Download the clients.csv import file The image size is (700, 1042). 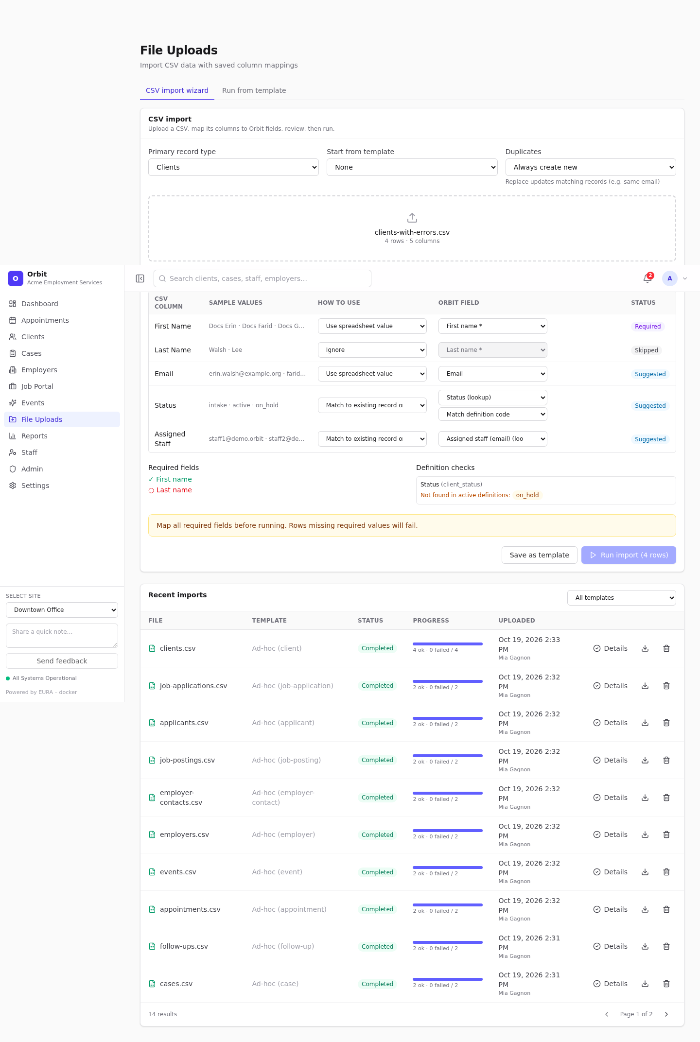click(645, 648)
